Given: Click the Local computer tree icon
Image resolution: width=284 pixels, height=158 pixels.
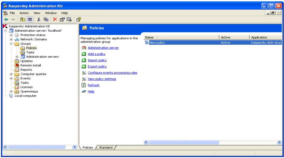Looking at the screenshot, I should (11, 96).
